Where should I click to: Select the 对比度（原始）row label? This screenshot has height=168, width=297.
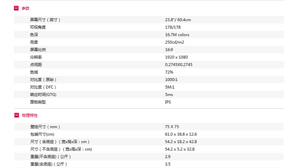(x=43, y=80)
